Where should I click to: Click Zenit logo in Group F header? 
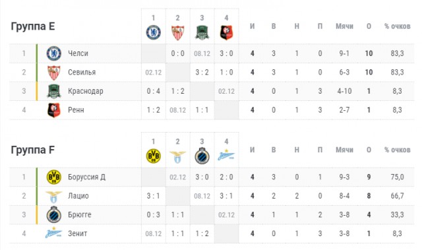(x=226, y=155)
